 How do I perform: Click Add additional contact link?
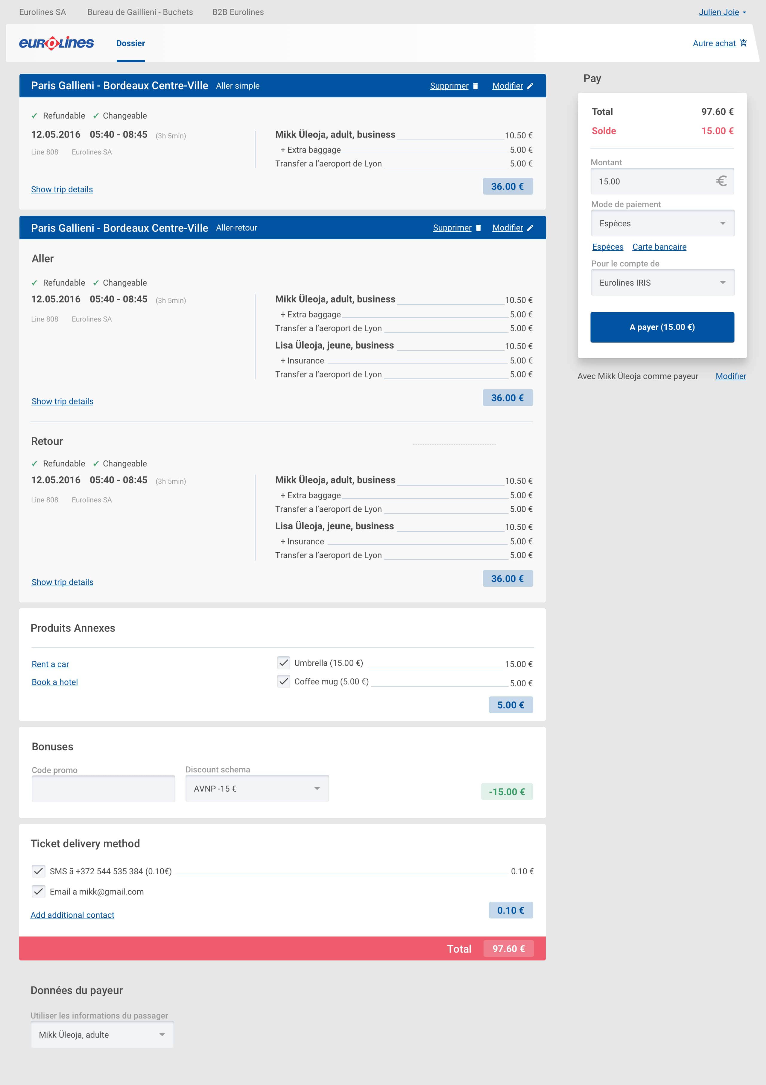pyautogui.click(x=72, y=915)
